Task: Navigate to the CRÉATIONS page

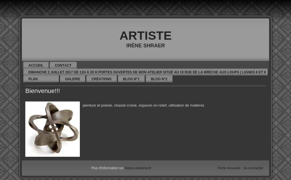Action: (x=101, y=79)
